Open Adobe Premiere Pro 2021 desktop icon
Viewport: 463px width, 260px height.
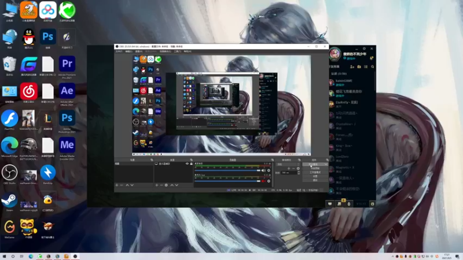tap(67, 67)
